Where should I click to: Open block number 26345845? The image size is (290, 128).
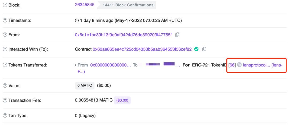point(85,5)
